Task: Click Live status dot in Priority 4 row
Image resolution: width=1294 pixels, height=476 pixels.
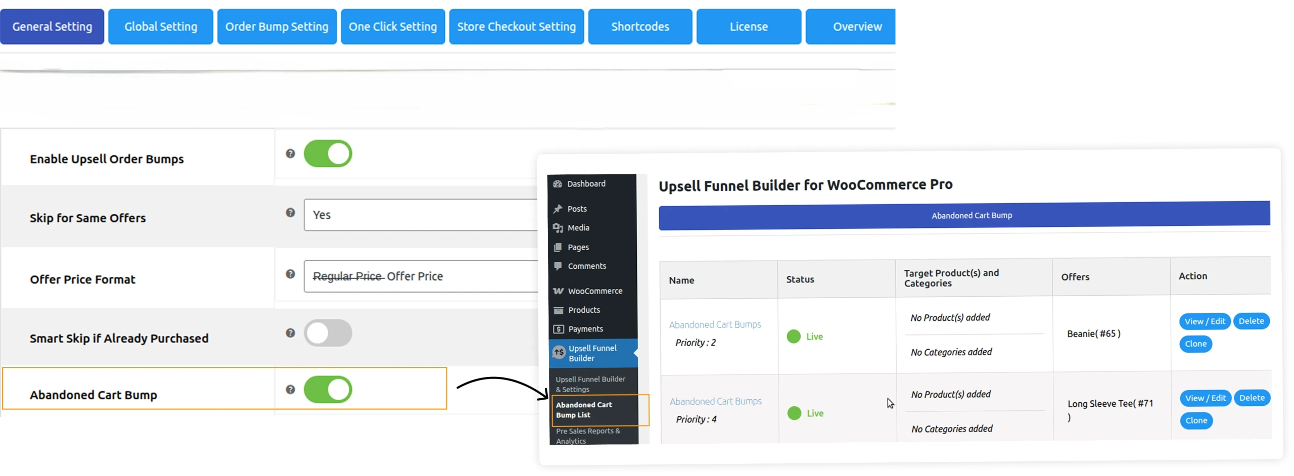Action: click(x=794, y=413)
